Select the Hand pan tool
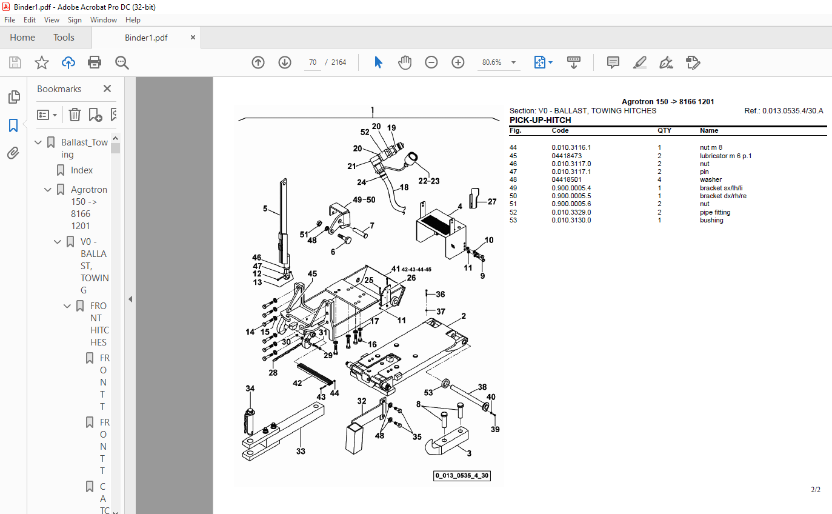 point(405,62)
